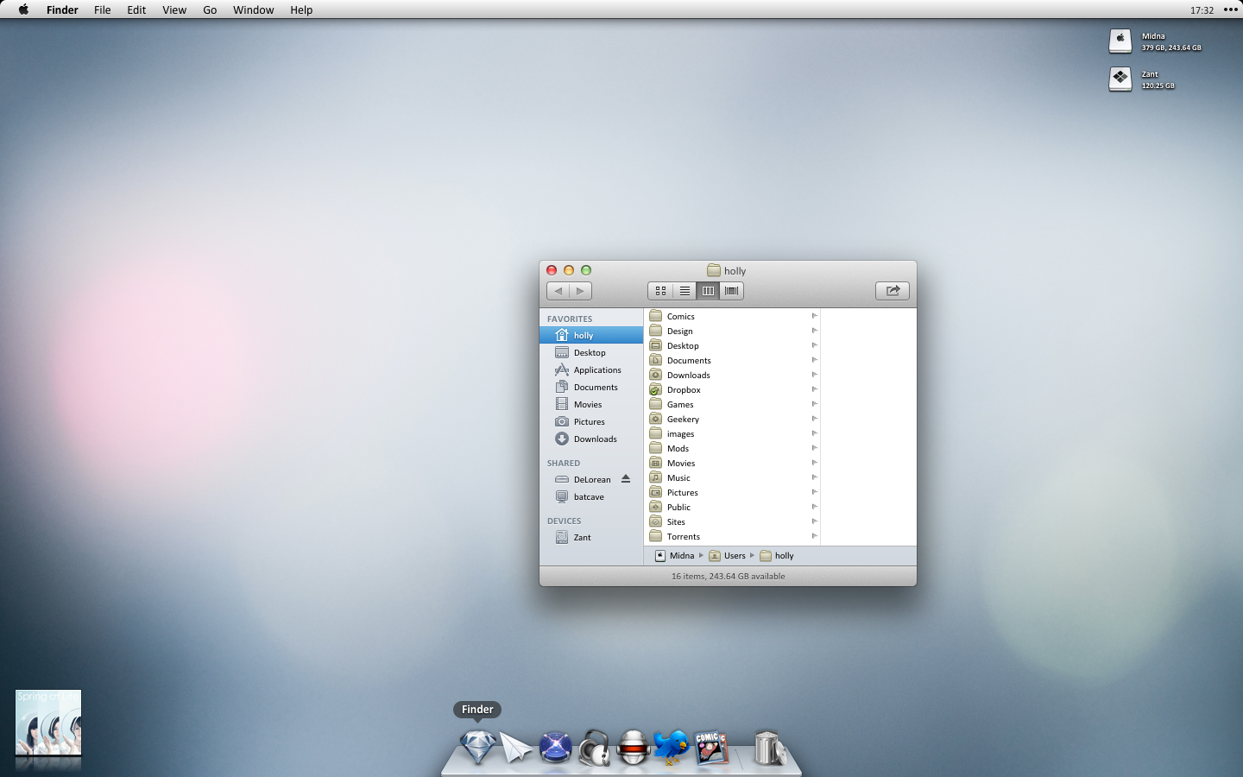Select the Sites folder
The height and width of the screenshot is (777, 1243).
[732, 521]
